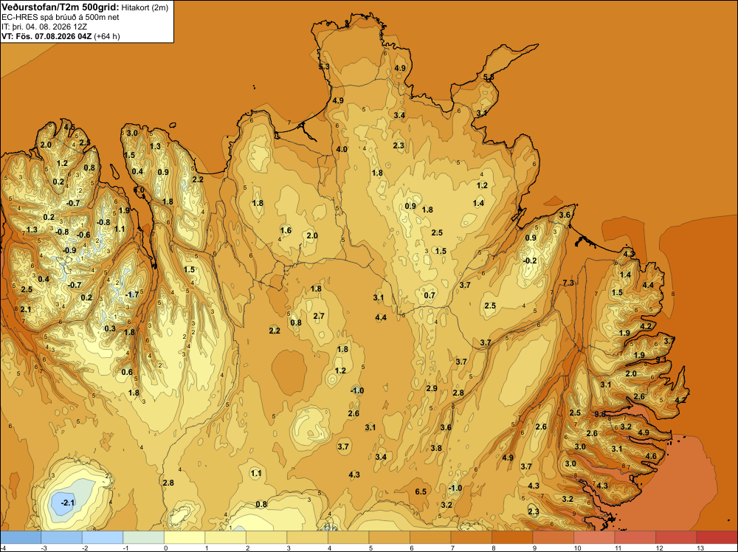Click the 9.1 temperature value
The width and height of the screenshot is (738, 552).
661,360
